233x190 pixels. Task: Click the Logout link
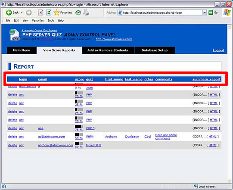click(218, 50)
